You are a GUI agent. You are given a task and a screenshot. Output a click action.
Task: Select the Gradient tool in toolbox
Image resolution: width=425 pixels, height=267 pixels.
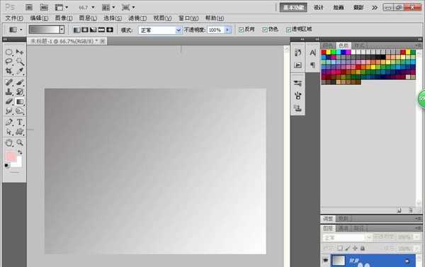[20, 102]
